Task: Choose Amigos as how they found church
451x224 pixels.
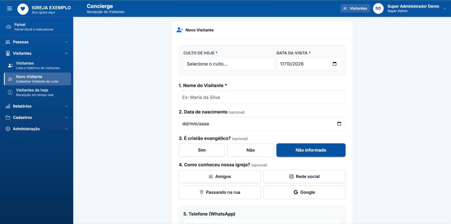Action: [x=220, y=177]
